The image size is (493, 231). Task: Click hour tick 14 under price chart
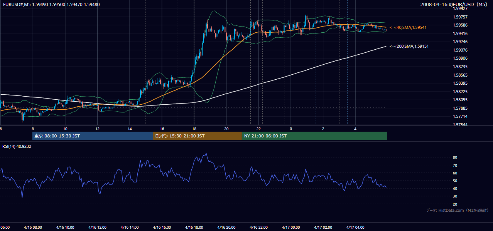(x=130, y=129)
